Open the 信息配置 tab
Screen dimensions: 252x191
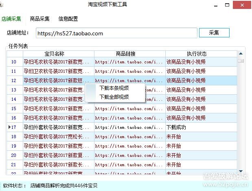point(68,19)
